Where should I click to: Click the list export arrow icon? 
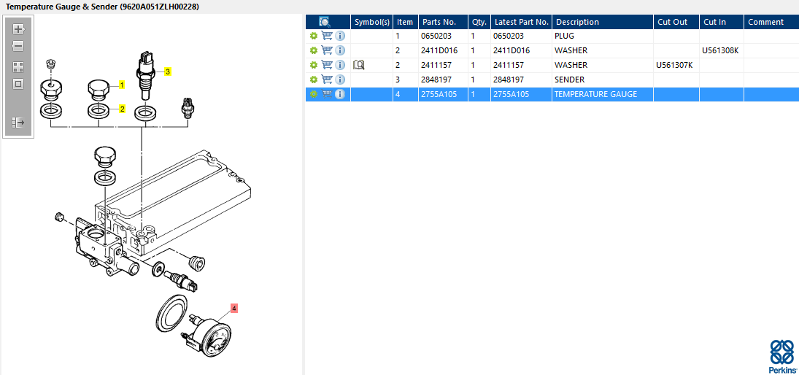18,123
